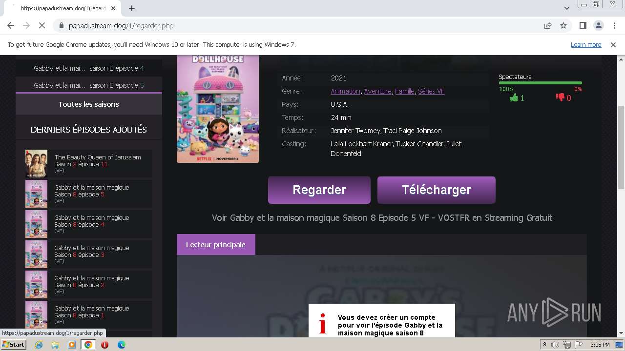Bookmark this page with the star icon
The height and width of the screenshot is (351, 625).
563,25
